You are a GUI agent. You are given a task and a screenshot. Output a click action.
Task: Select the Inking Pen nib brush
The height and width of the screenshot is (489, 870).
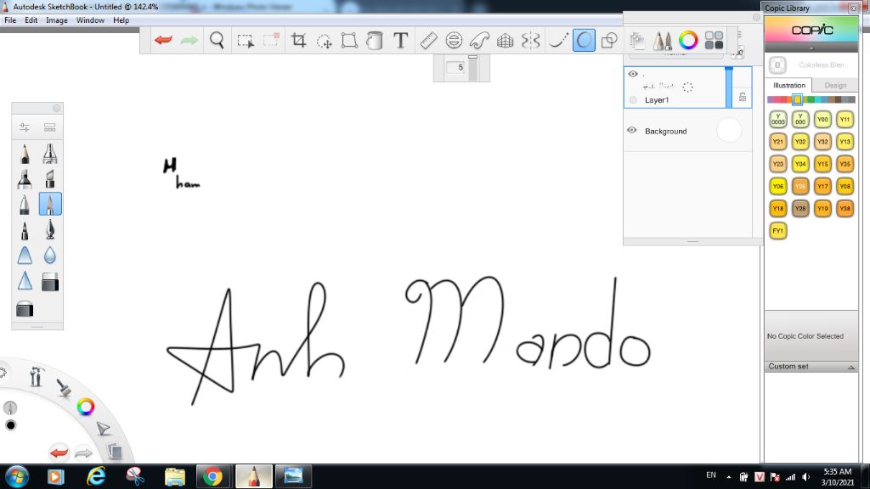coord(50,229)
